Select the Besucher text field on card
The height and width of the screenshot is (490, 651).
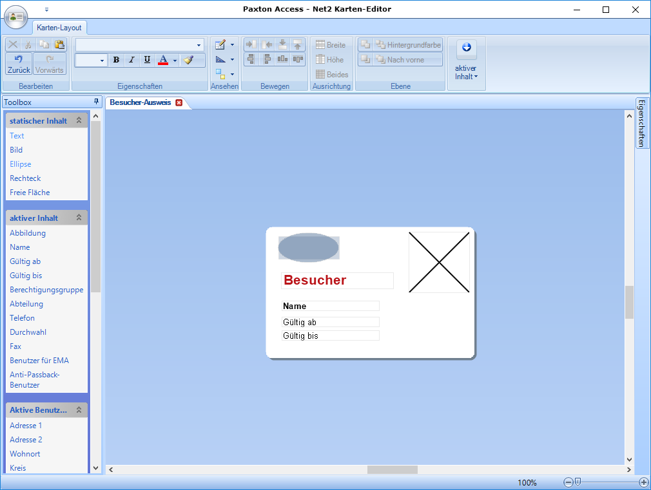point(337,281)
